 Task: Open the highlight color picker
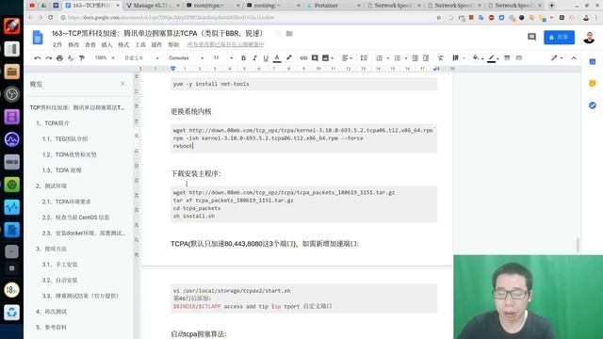[289, 58]
